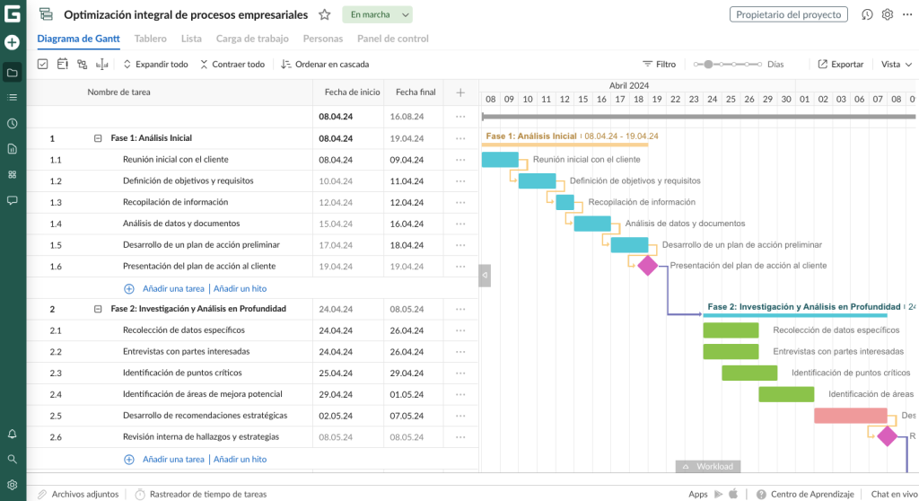This screenshot has height=501, width=919.
Task: Click the Google Play app icon in footer
Action: pyautogui.click(x=719, y=494)
